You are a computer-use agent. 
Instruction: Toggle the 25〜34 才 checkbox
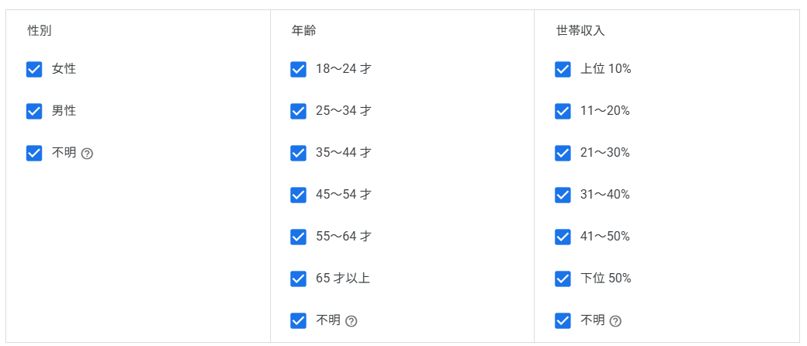pos(299,112)
